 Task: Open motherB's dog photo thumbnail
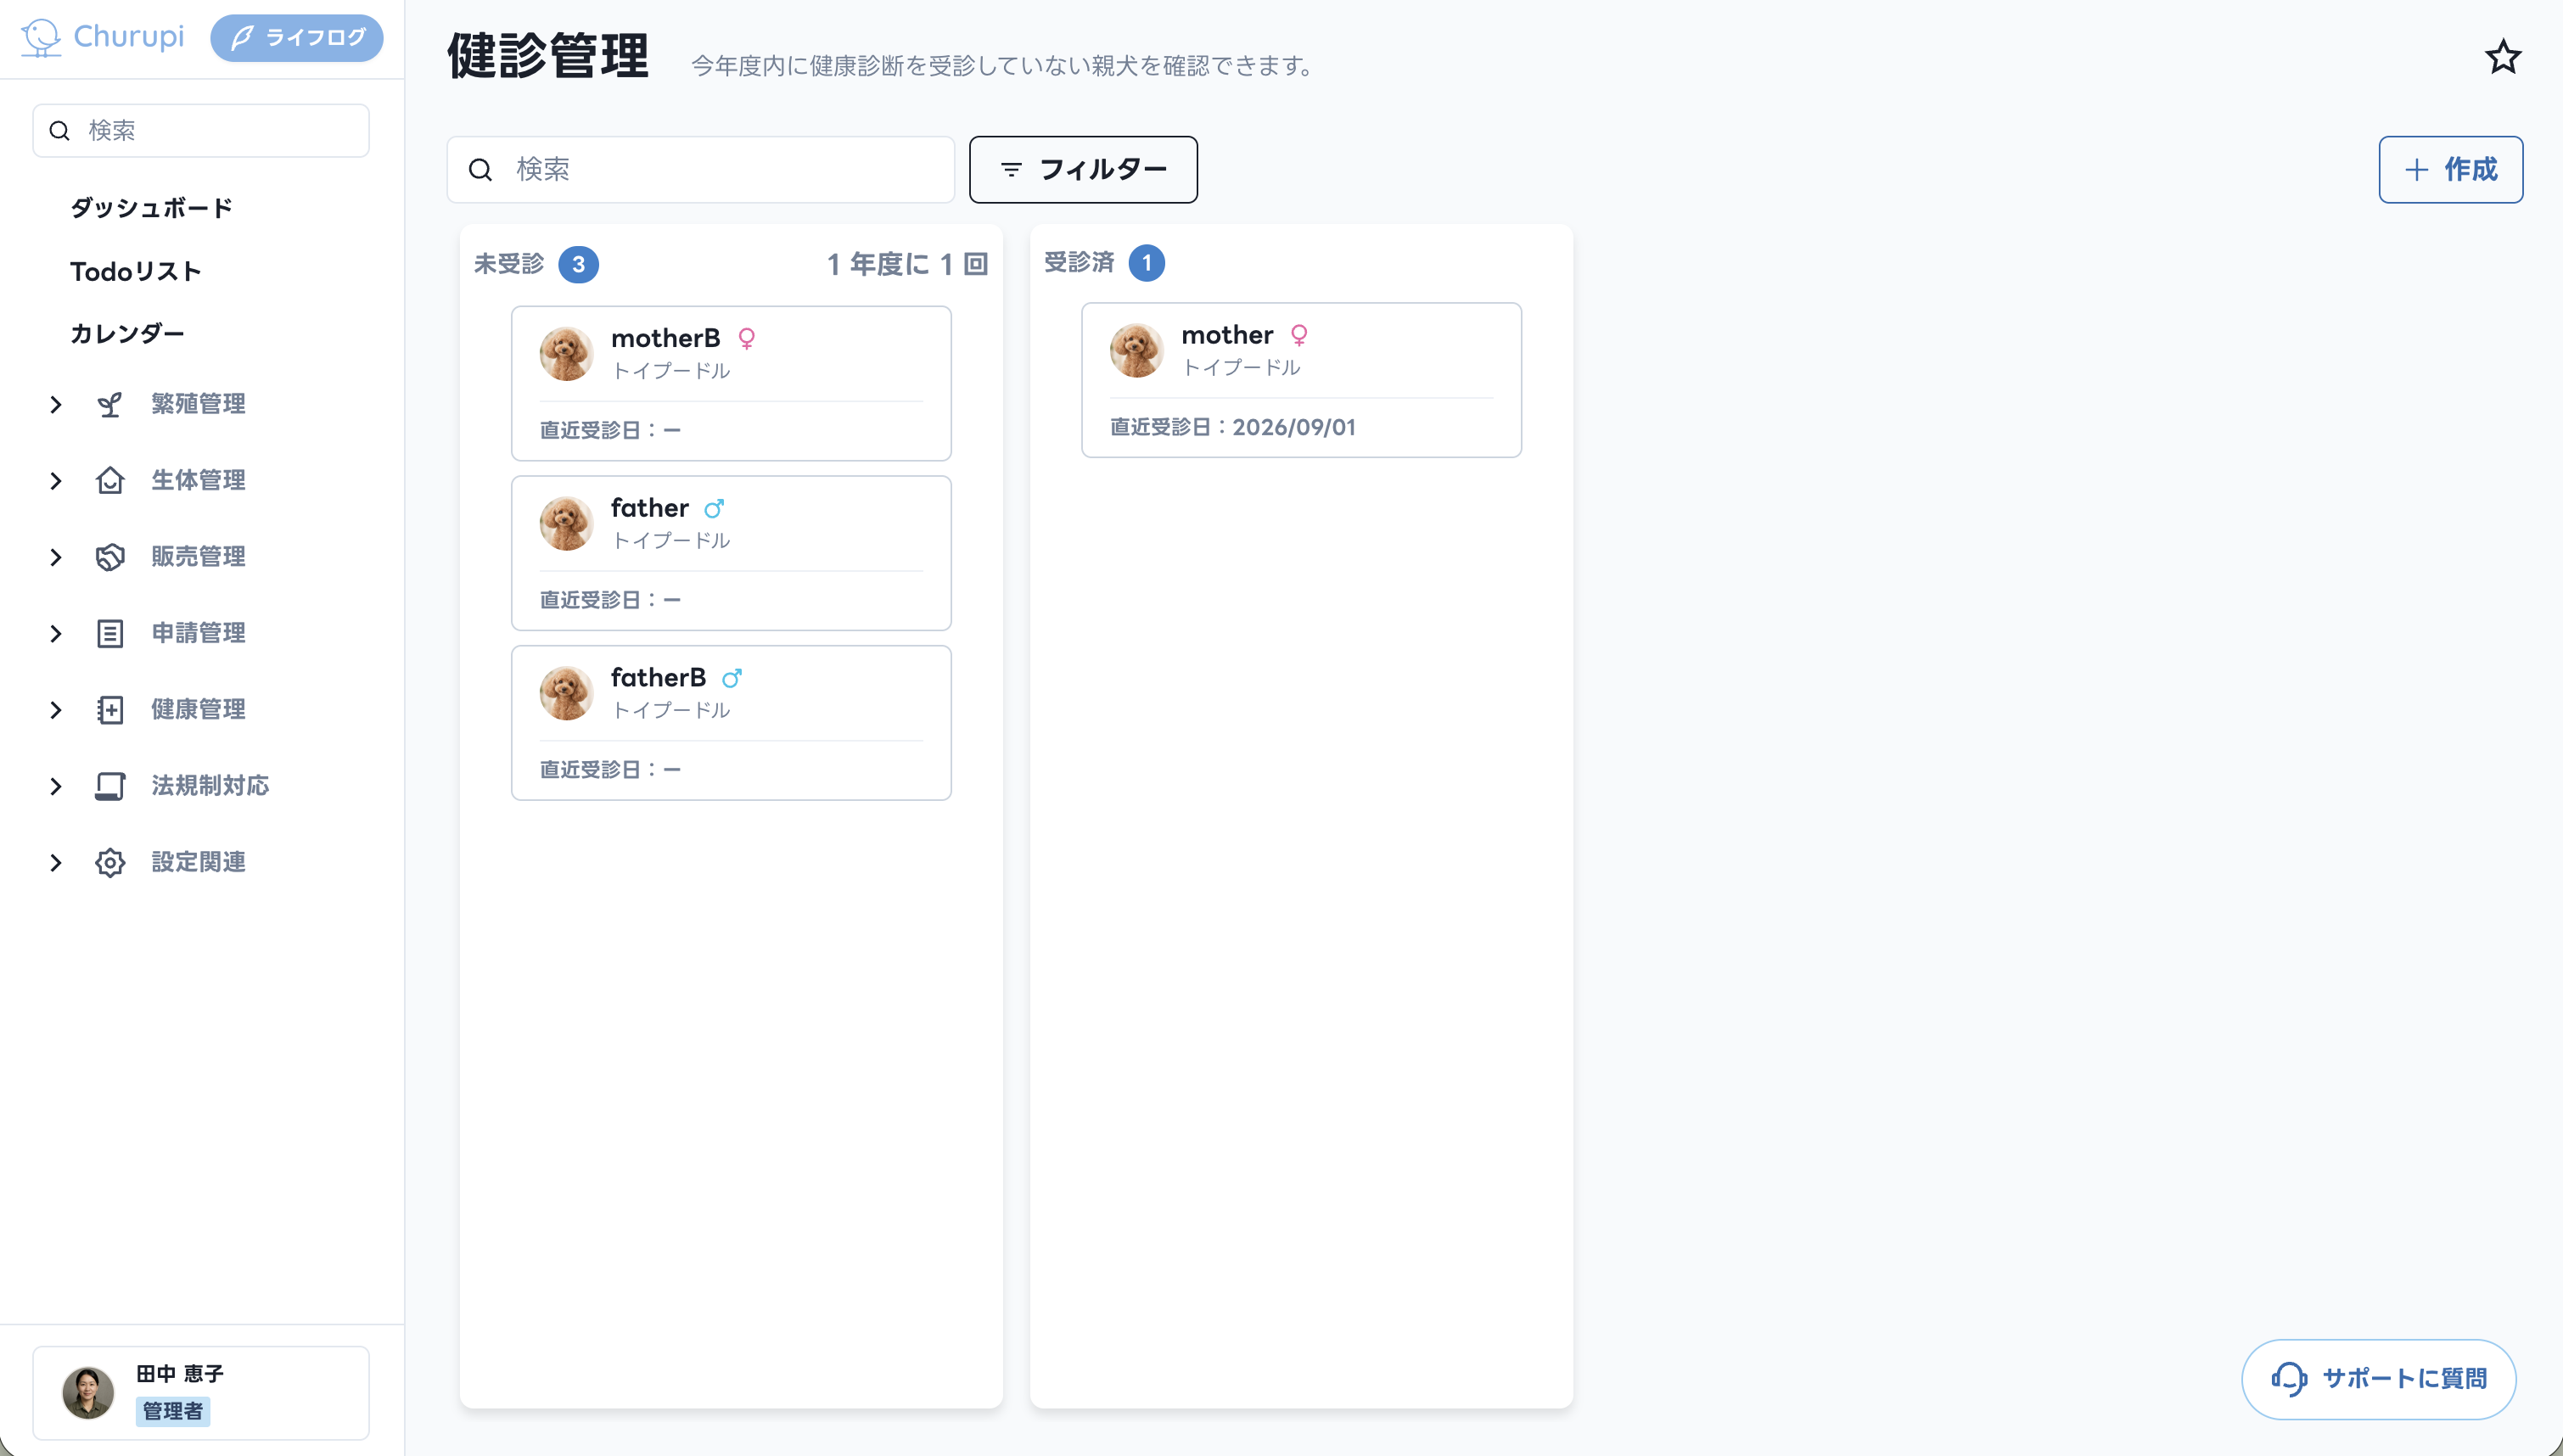click(566, 353)
